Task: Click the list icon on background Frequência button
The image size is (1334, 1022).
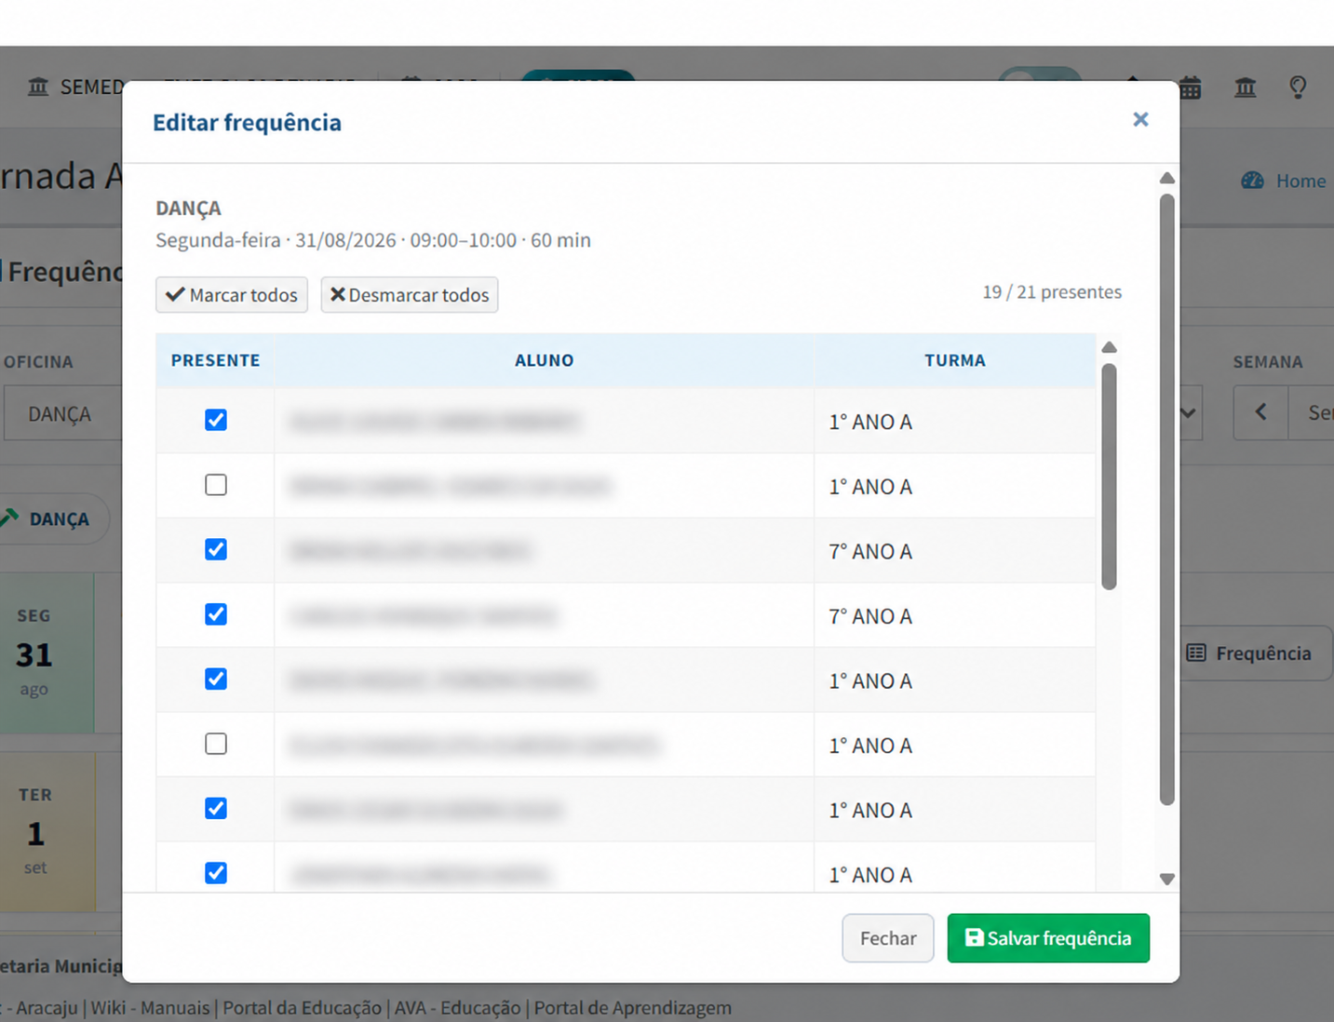Action: [x=1196, y=652]
